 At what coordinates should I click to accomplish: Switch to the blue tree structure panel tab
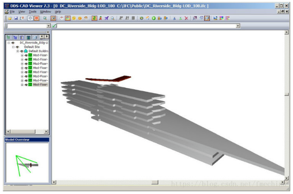coord(15,37)
